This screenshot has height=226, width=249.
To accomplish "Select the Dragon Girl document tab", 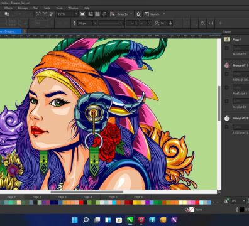I will 11,31.
